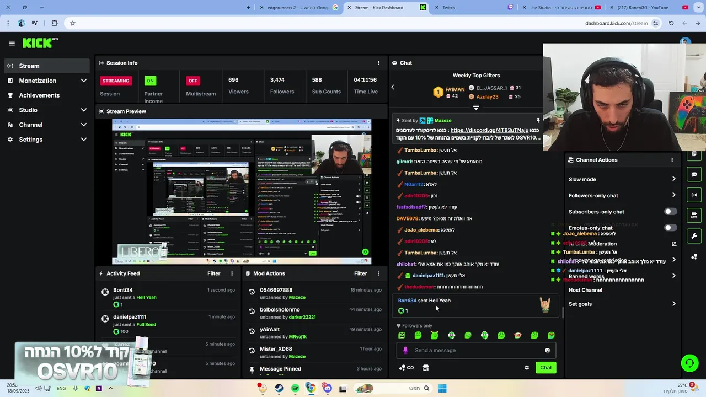Click Filter in Mod Actions panel
Image resolution: width=706 pixels, height=397 pixels.
(360, 273)
